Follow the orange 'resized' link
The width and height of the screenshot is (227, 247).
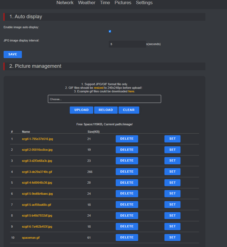pos(99,88)
